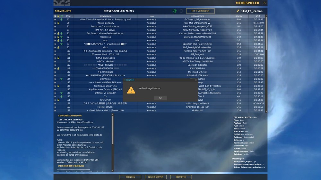Screen dimensions: 321x180
Task: Click the lock icon on Kluut row
Action: pyautogui.click(x=58, y=47)
